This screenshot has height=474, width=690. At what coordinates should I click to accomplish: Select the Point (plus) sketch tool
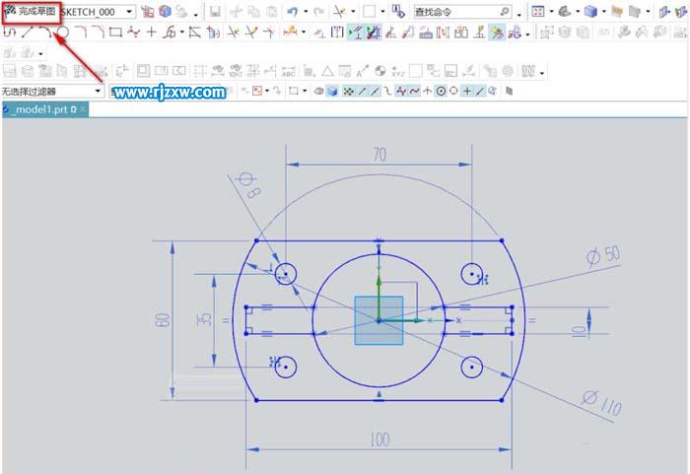coord(151,32)
